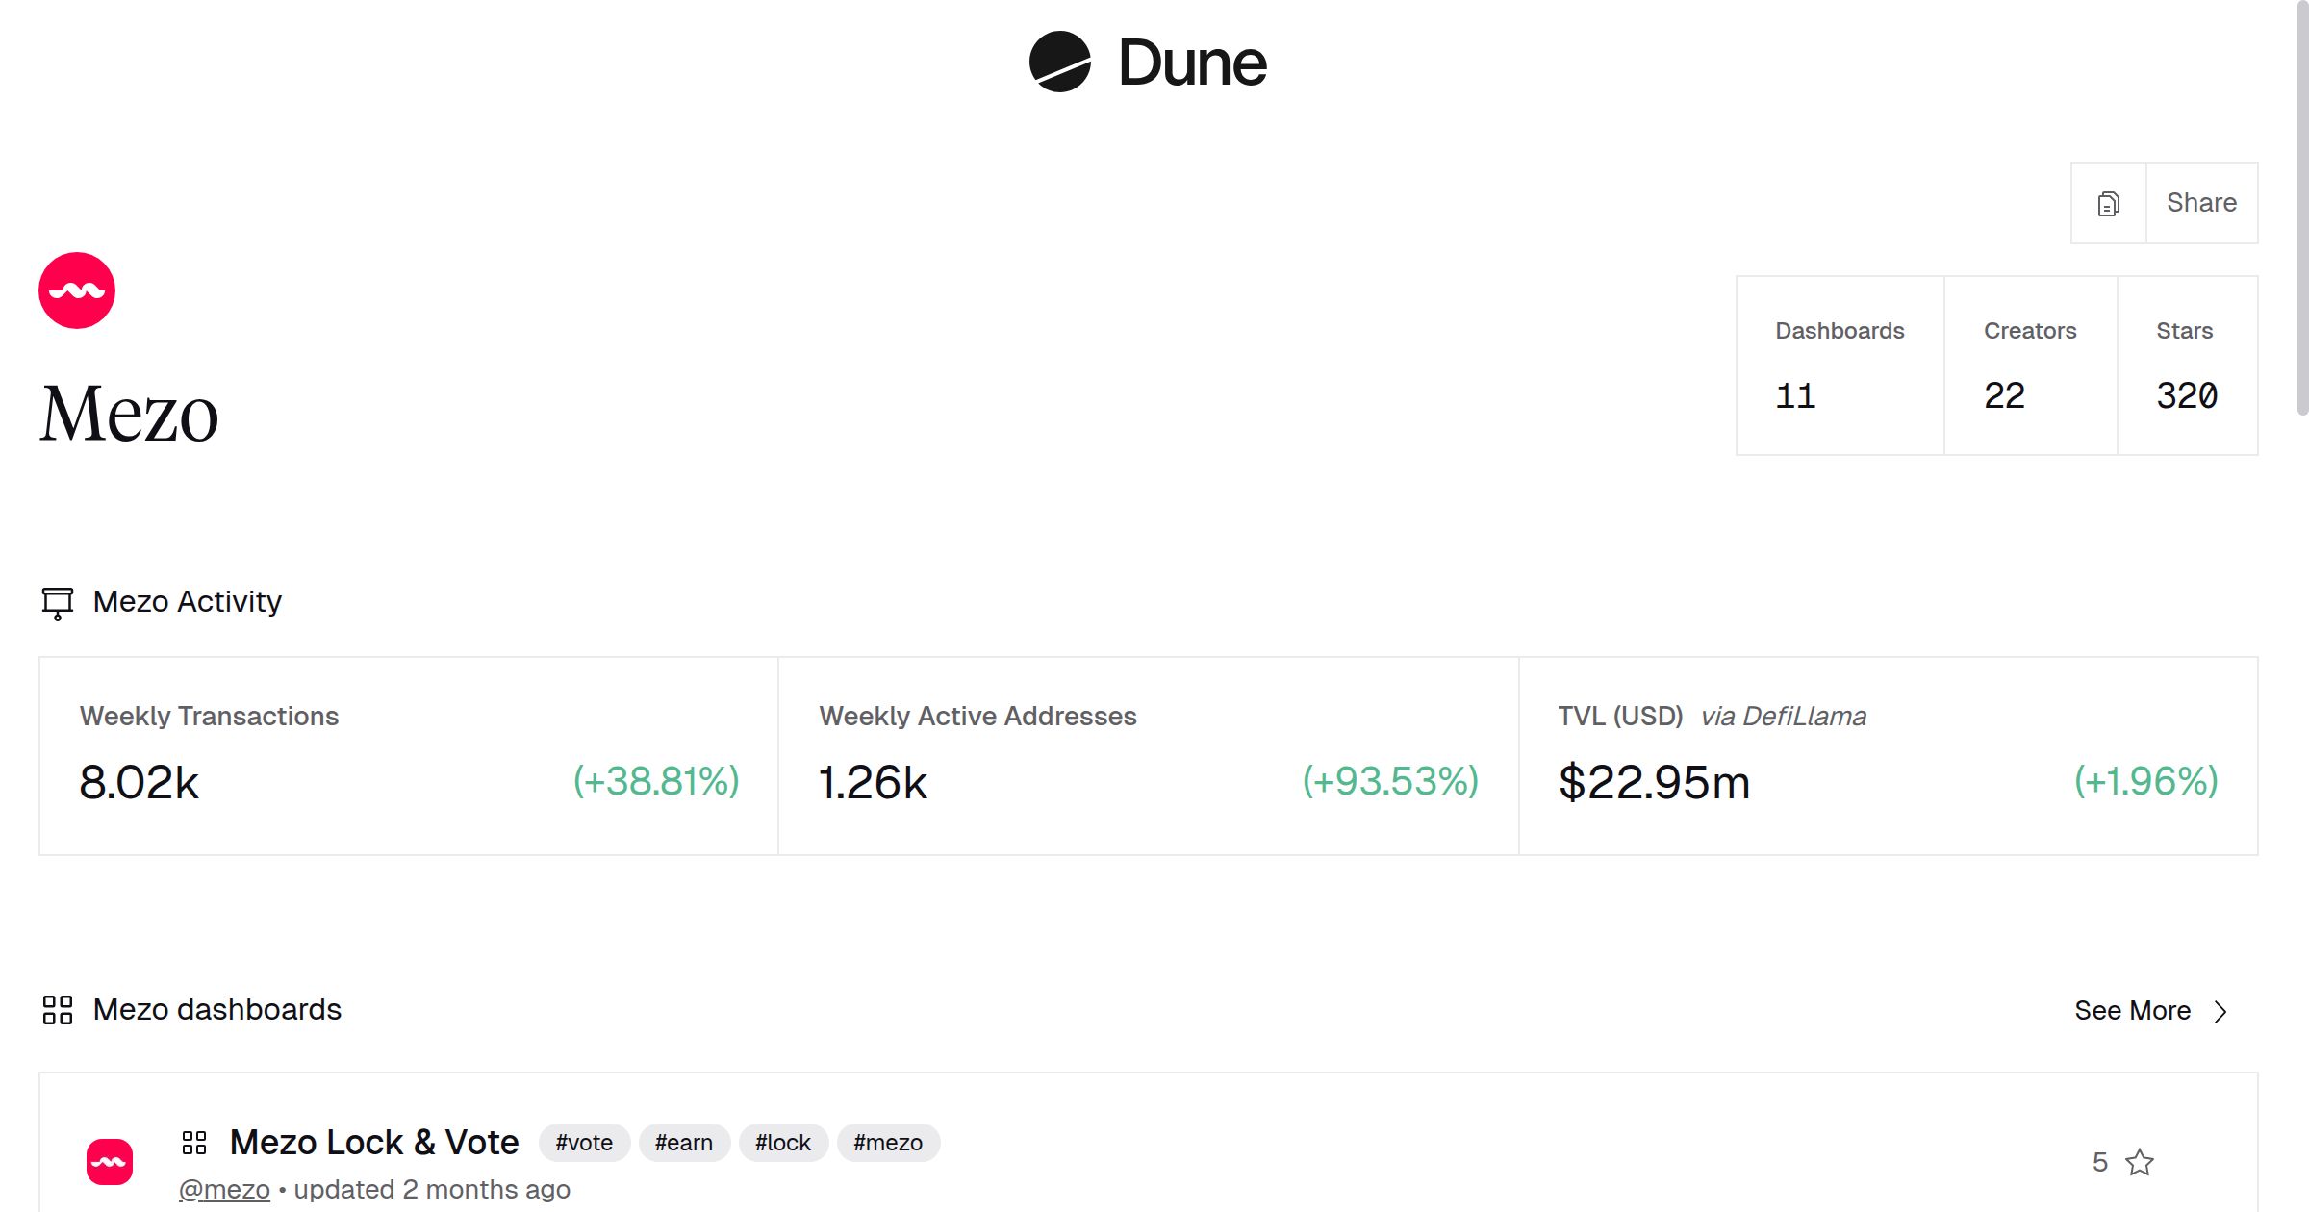The width and height of the screenshot is (2309, 1212).
Task: Select the #vote tag
Action: pos(584,1143)
